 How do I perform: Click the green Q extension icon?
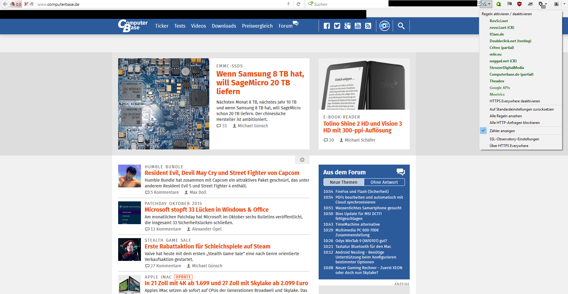click(498, 4)
